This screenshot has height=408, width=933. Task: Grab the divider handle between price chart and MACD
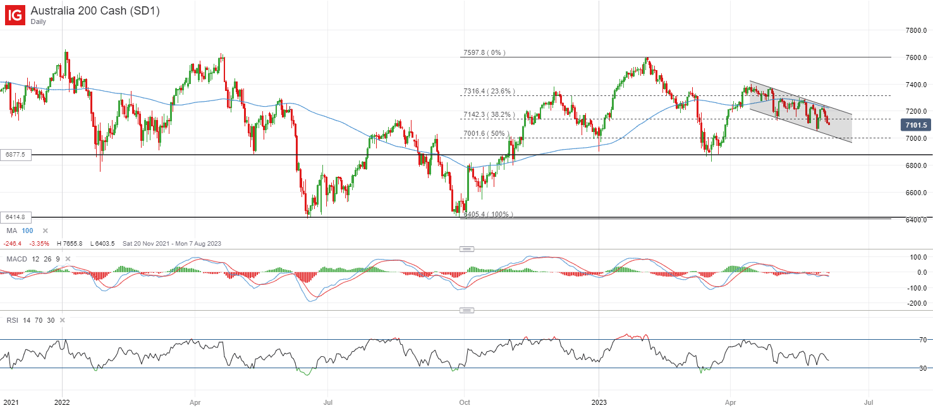pos(466,249)
